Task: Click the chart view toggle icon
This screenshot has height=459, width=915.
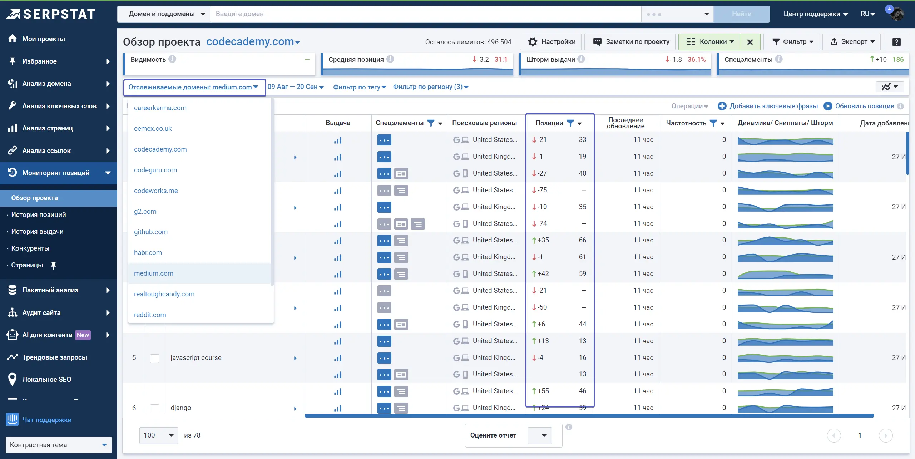Action: (x=890, y=87)
